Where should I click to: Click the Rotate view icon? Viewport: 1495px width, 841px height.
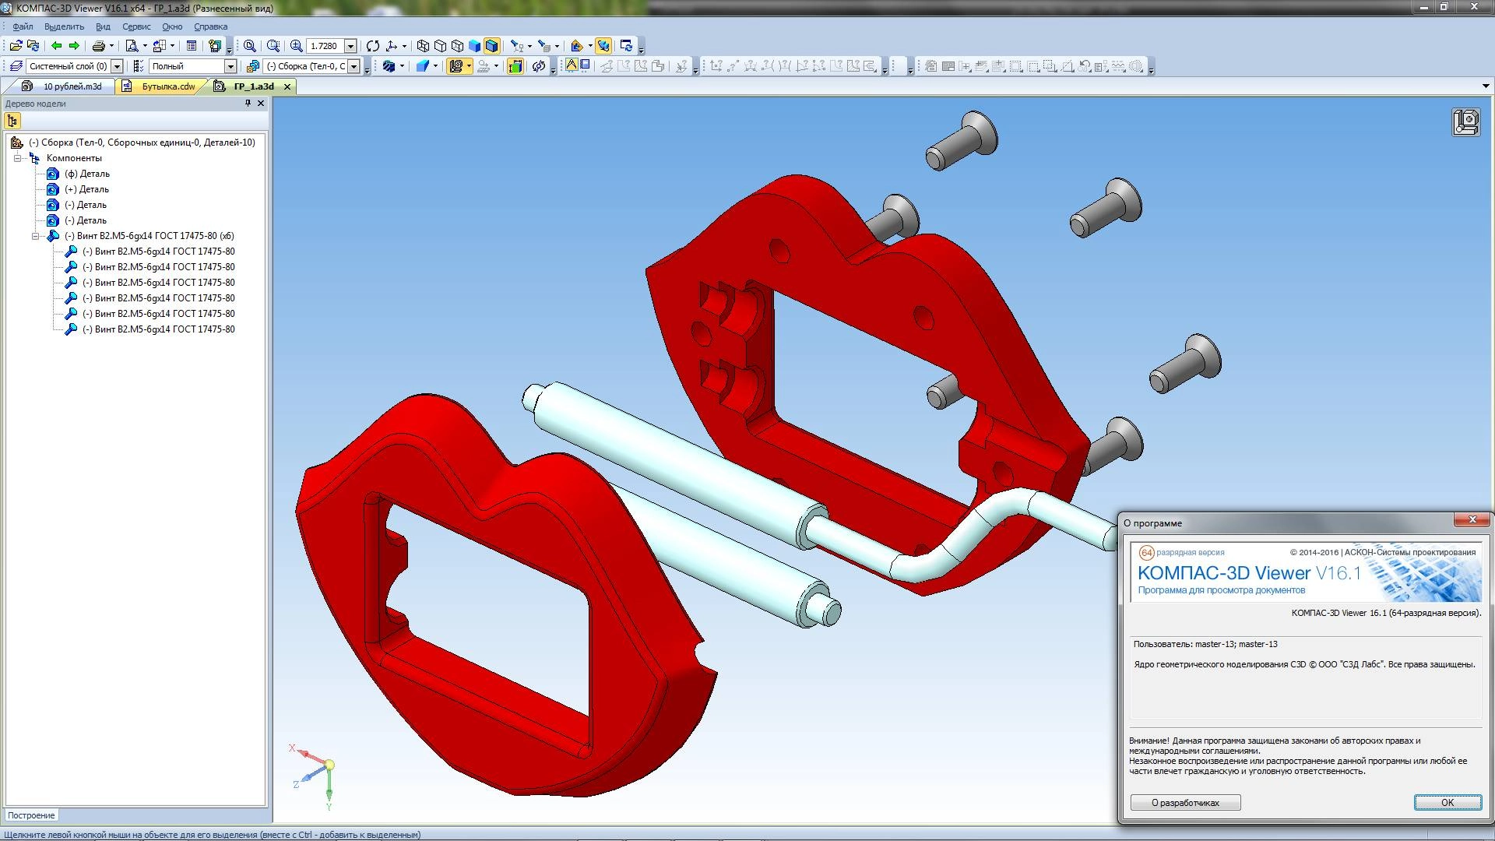[373, 46]
